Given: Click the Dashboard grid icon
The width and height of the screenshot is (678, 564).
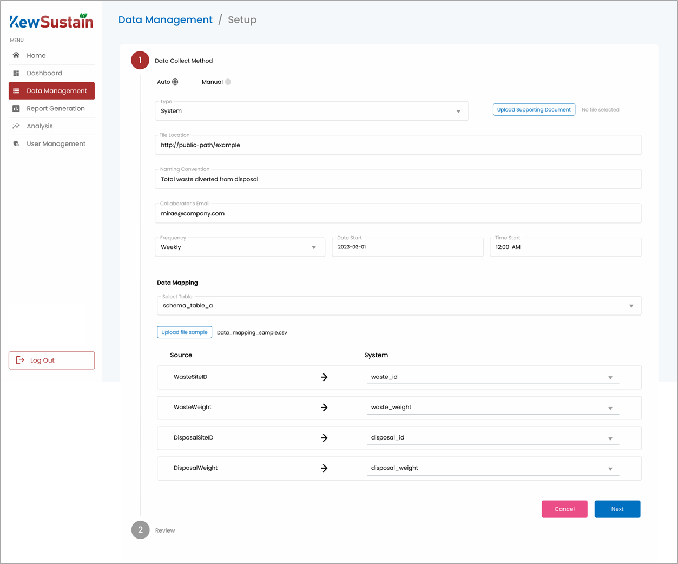Looking at the screenshot, I should [16, 73].
